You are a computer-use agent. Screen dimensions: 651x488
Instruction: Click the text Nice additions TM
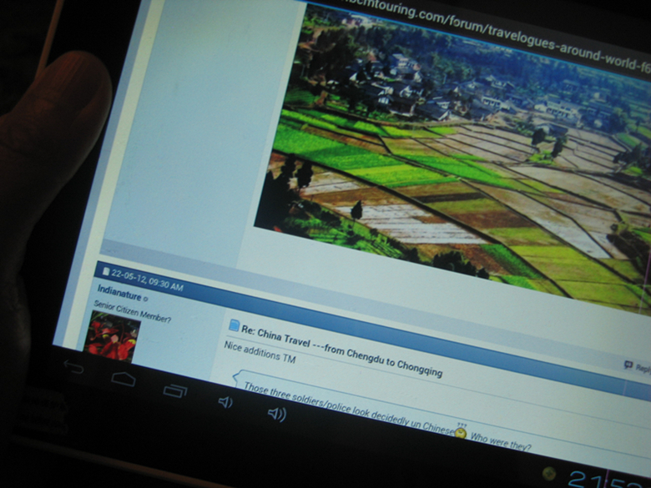(260, 352)
